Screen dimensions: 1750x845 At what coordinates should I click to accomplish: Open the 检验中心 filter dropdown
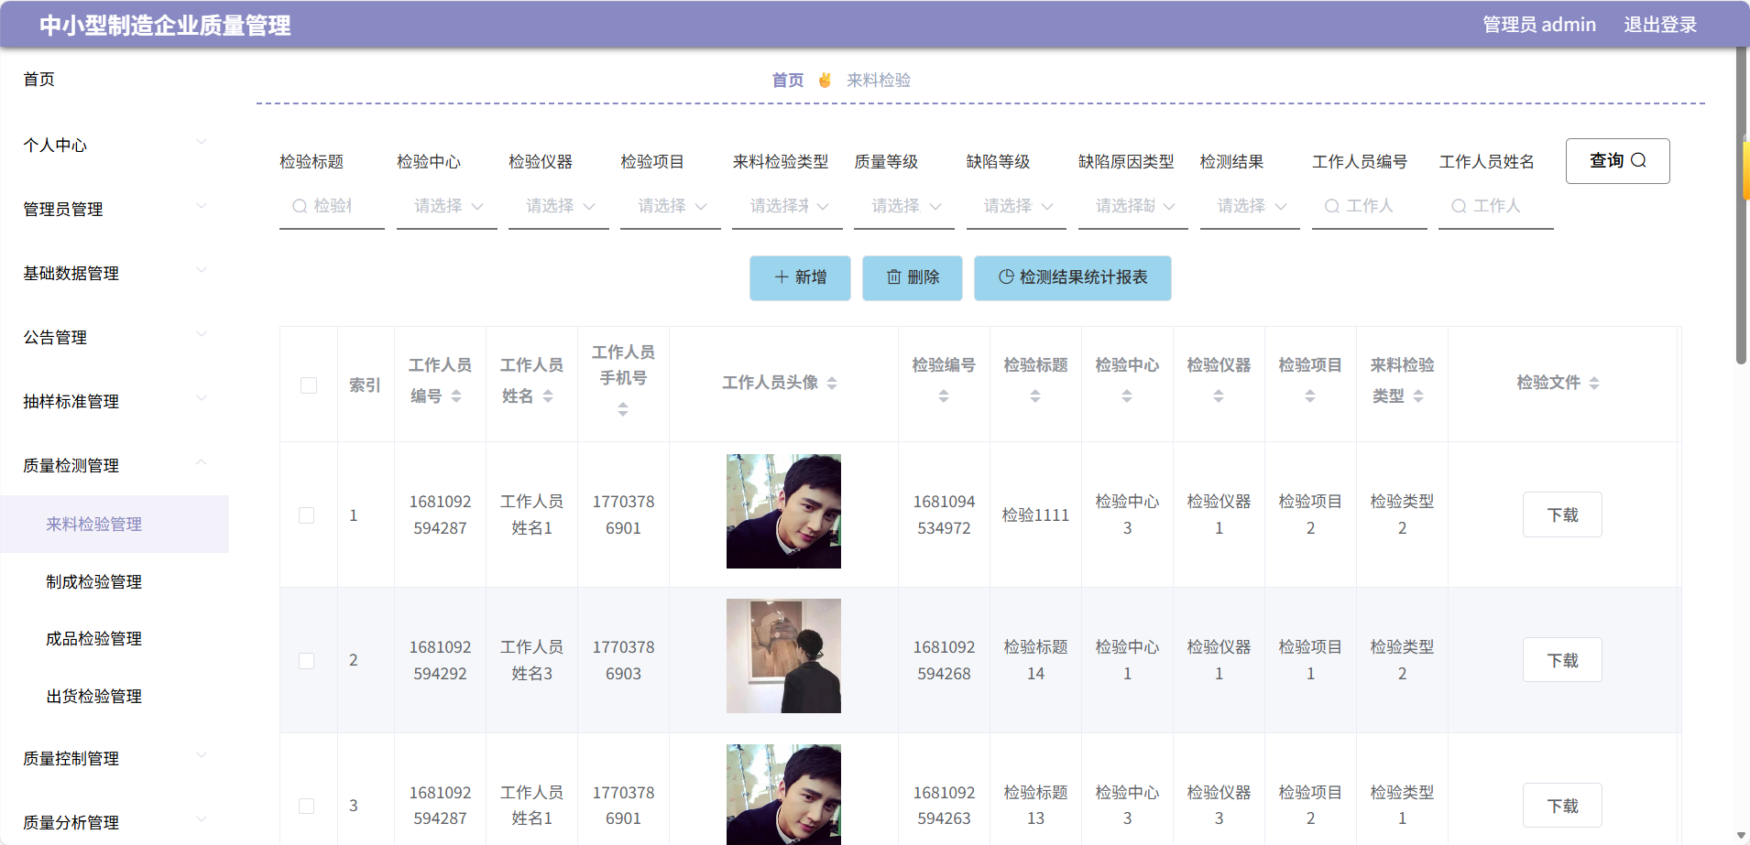(x=447, y=206)
